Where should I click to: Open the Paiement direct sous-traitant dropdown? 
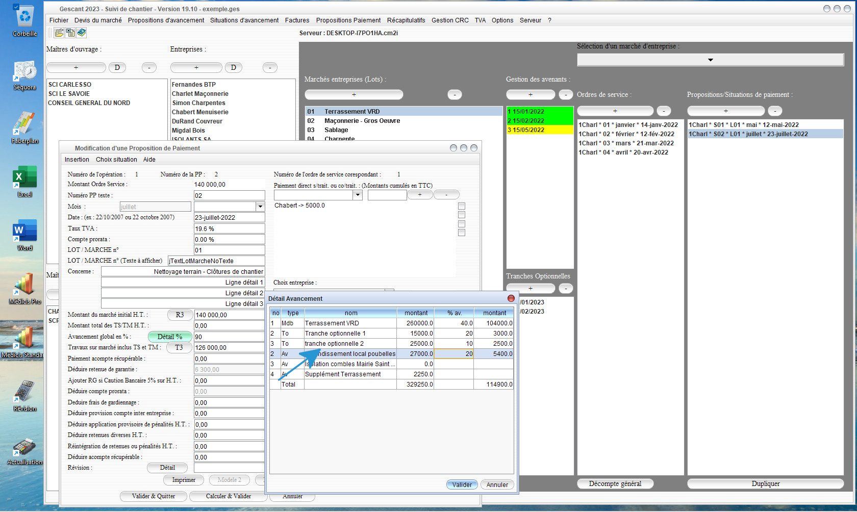[358, 195]
